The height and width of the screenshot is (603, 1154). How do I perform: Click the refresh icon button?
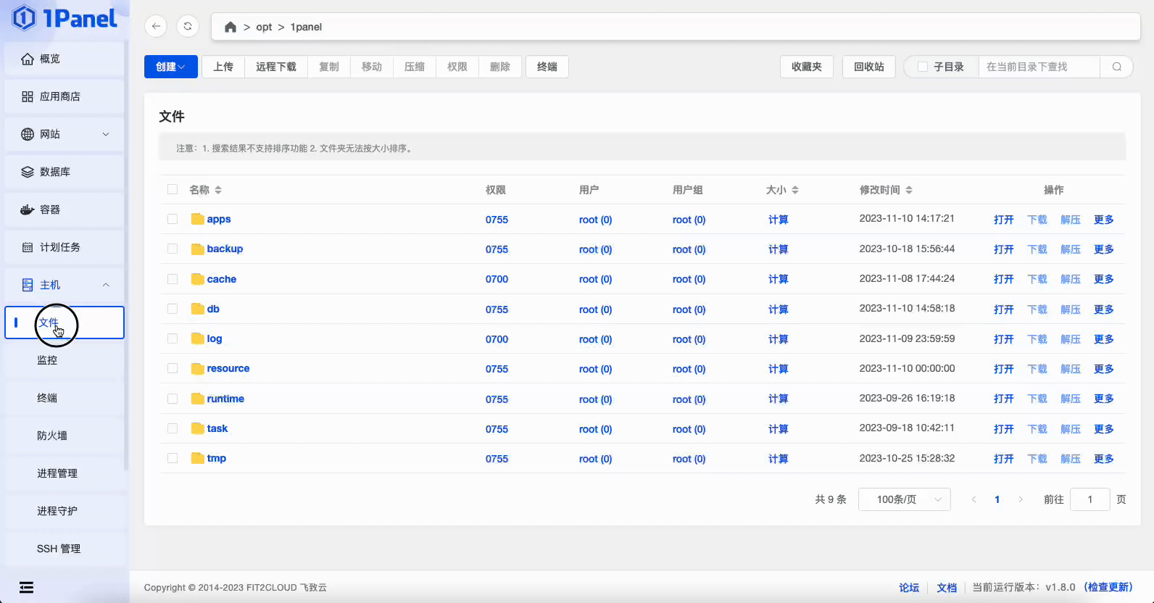coord(188,27)
